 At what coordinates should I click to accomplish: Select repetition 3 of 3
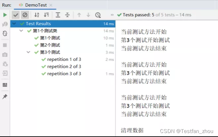64,74
